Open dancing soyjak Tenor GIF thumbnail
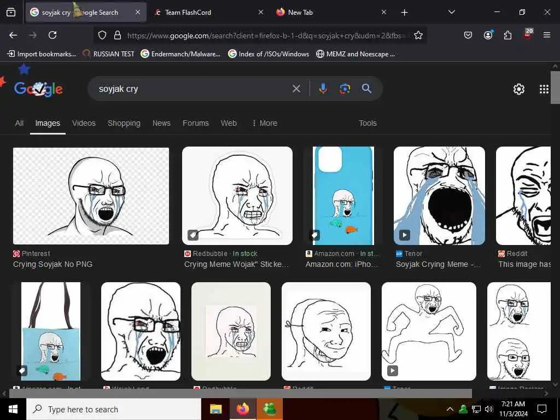 click(x=429, y=331)
